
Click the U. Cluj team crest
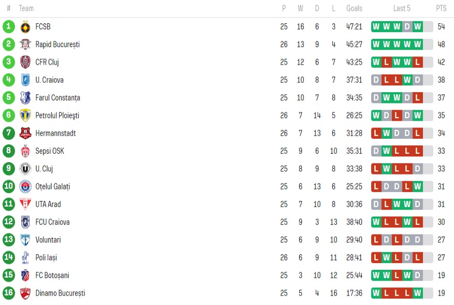click(25, 169)
